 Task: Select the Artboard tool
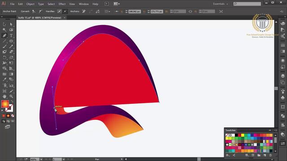click(x=4, y=91)
